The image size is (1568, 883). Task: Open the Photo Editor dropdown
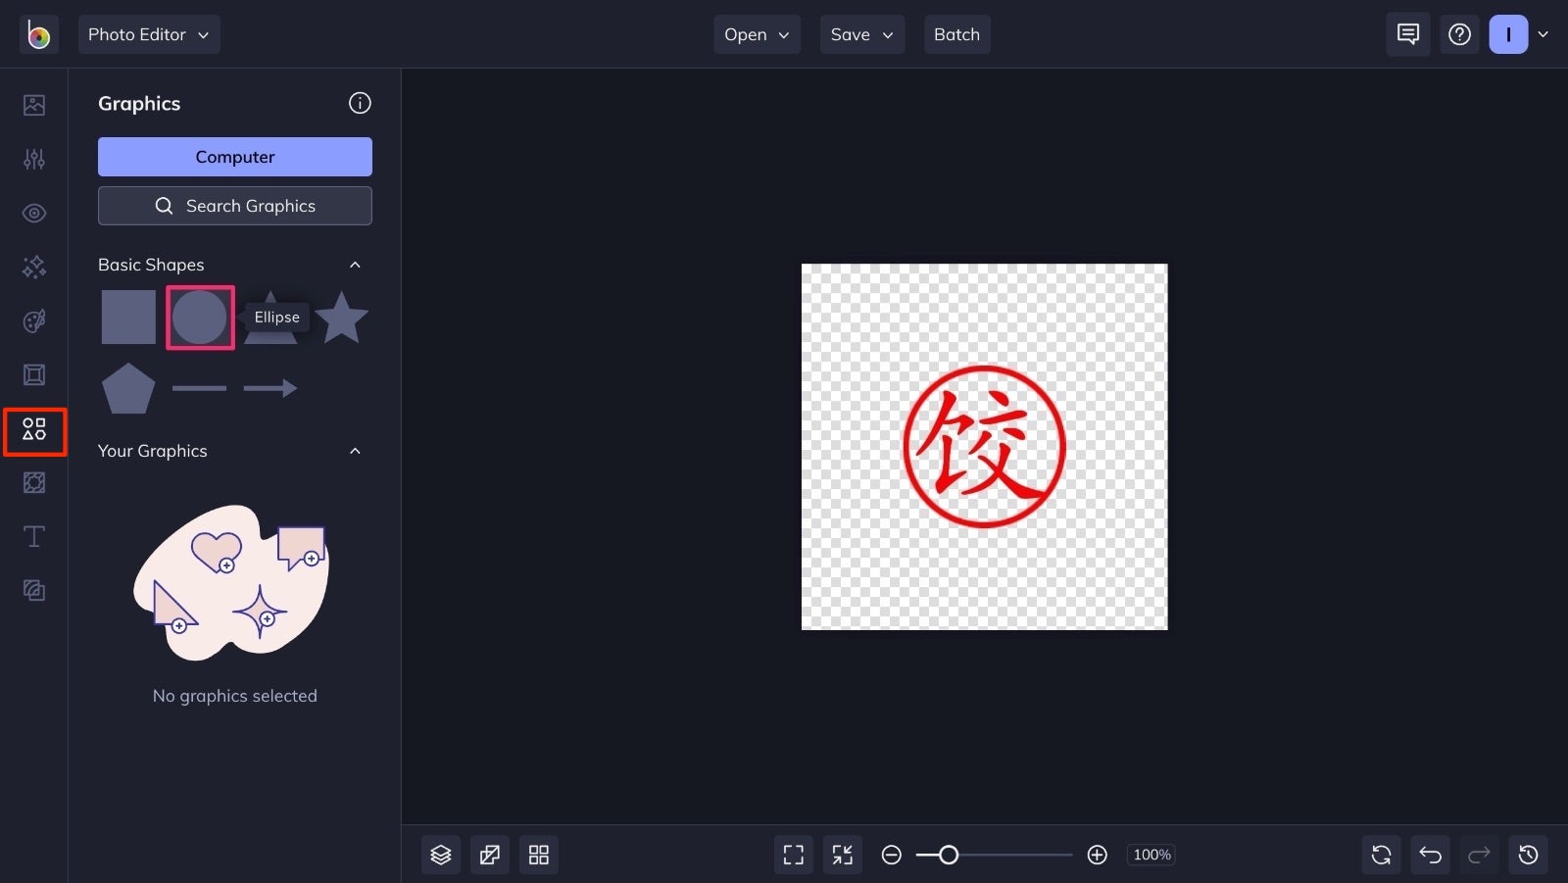(149, 34)
